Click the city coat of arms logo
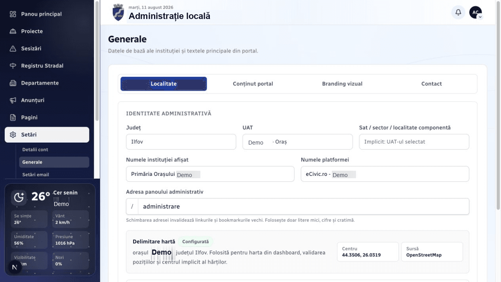This screenshot has height=282, width=501. (x=118, y=12)
